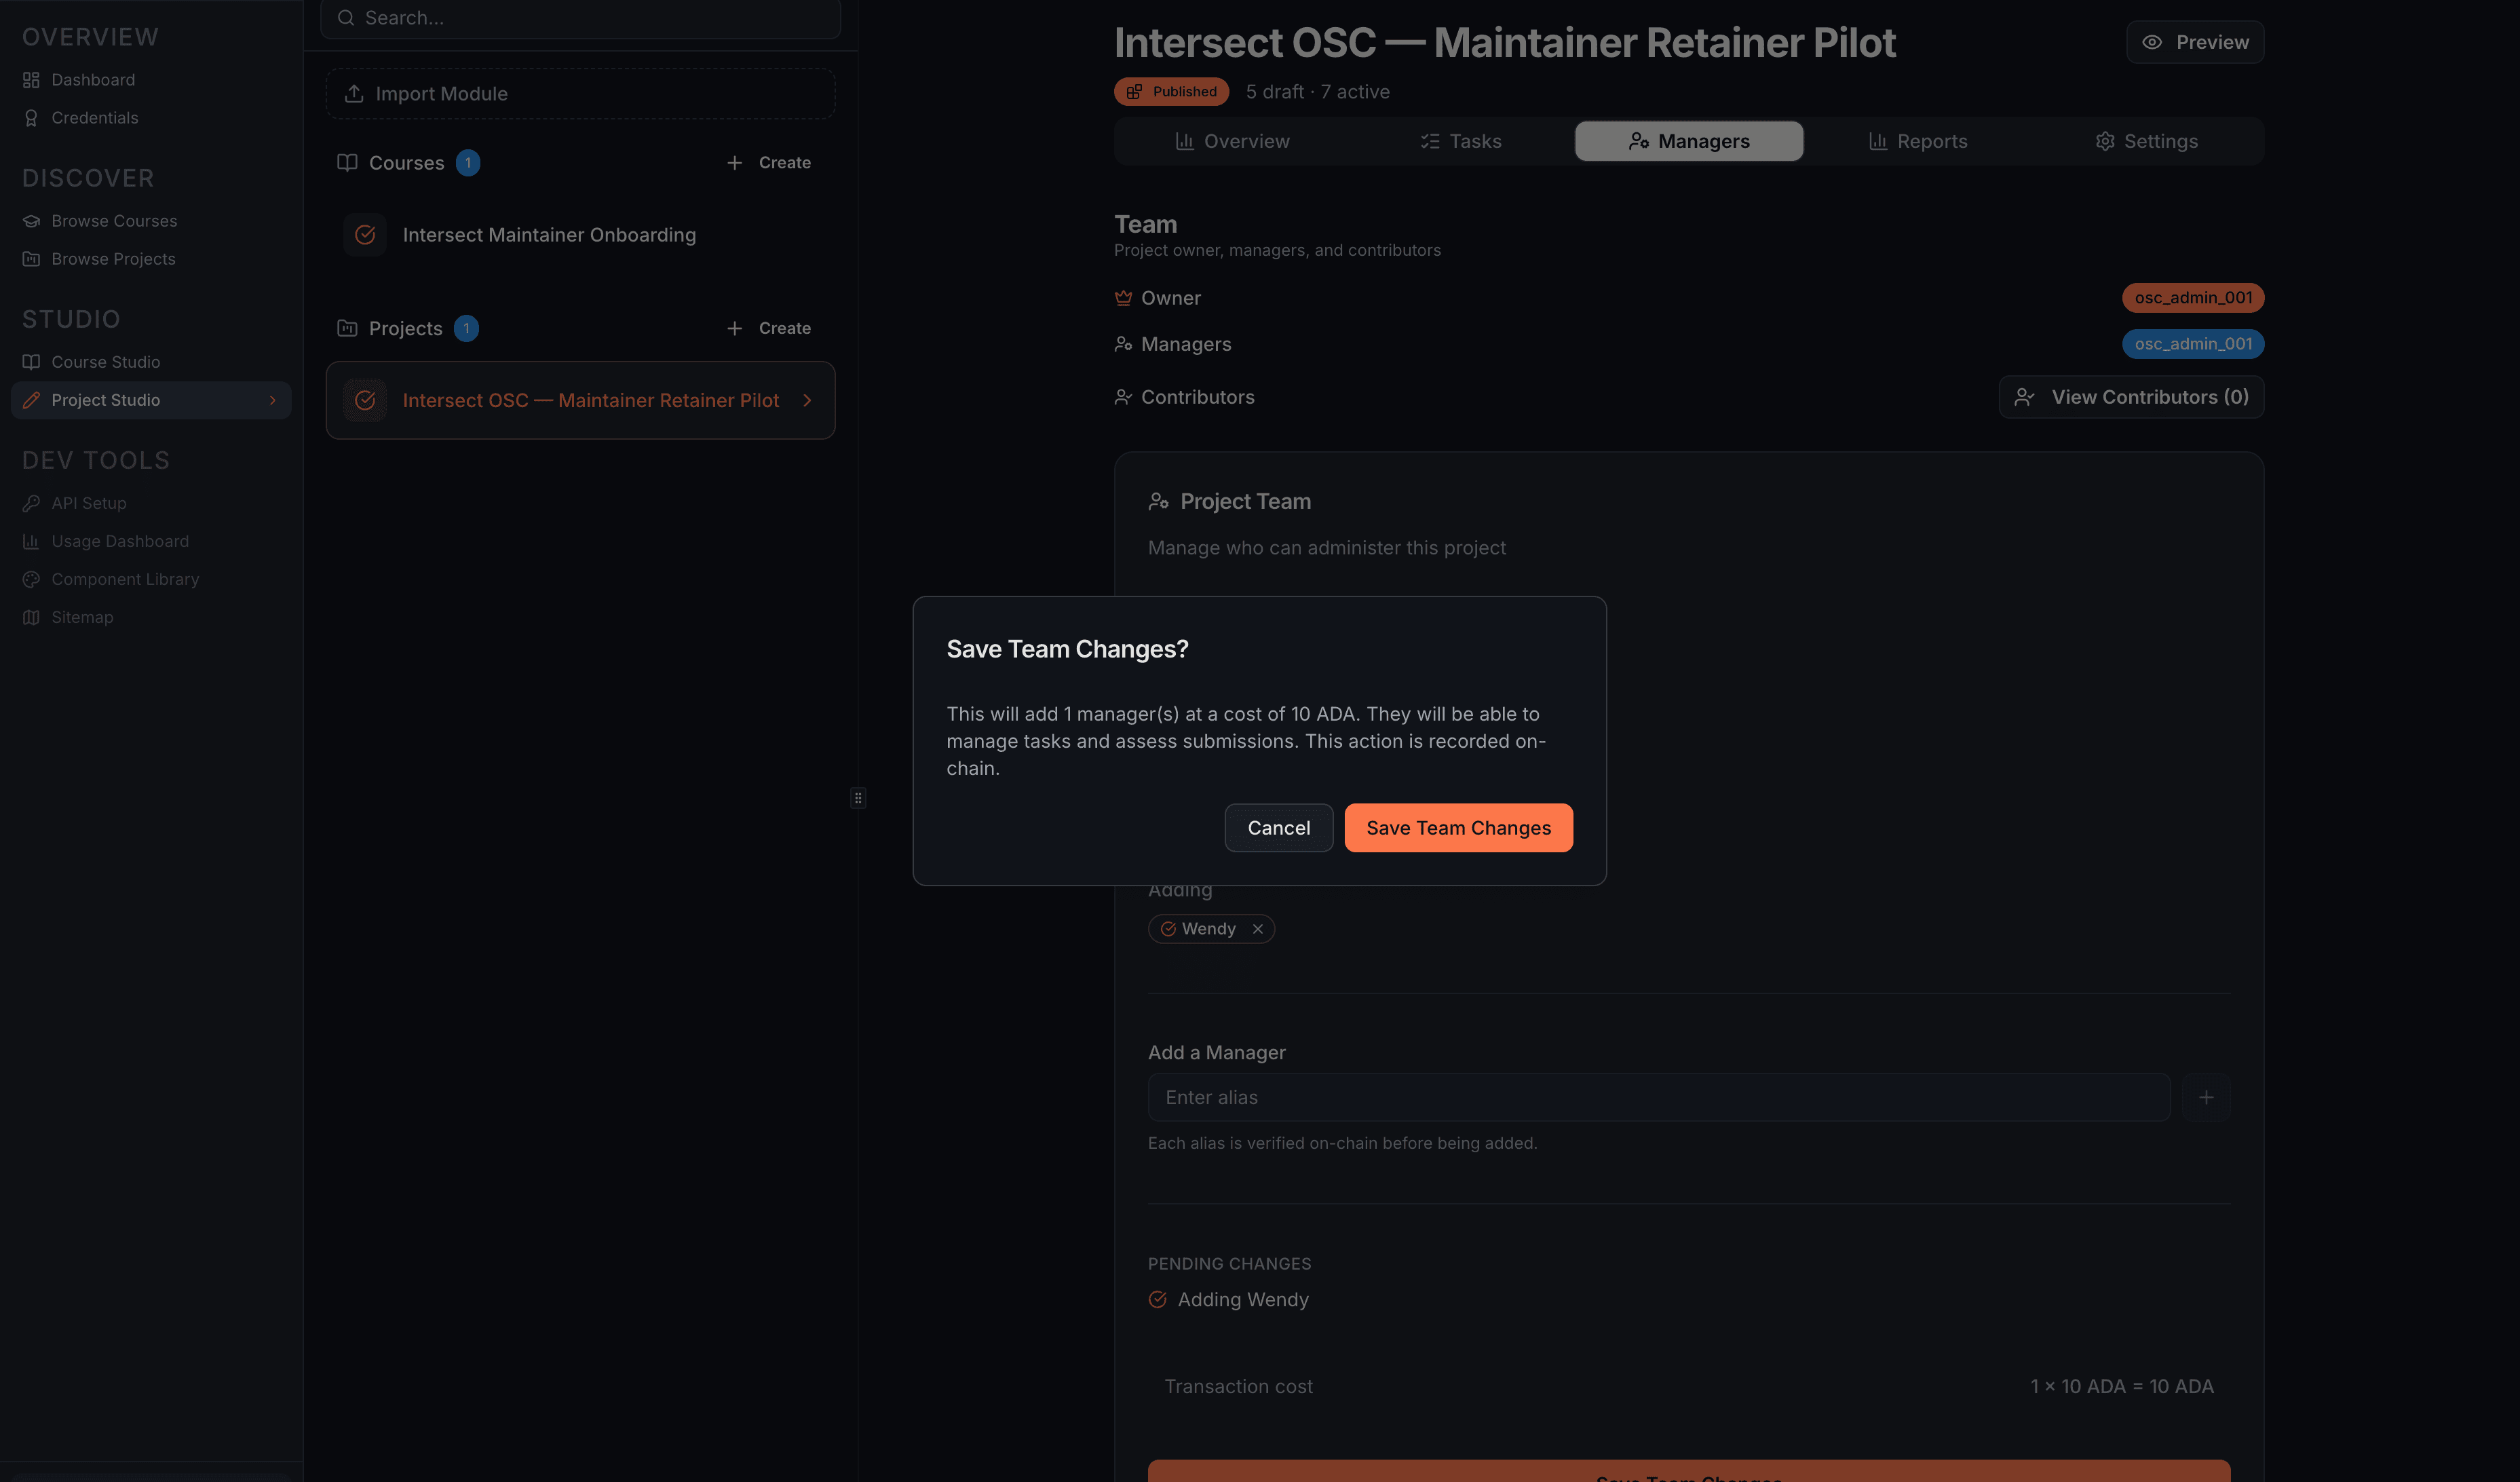The height and width of the screenshot is (1482, 2520).
Task: Expand the Intersect OSC project via its chevron
Action: pos(807,400)
